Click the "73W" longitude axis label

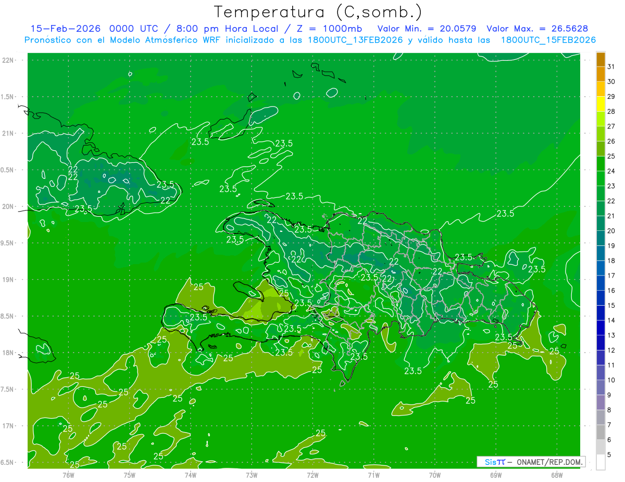(252, 475)
